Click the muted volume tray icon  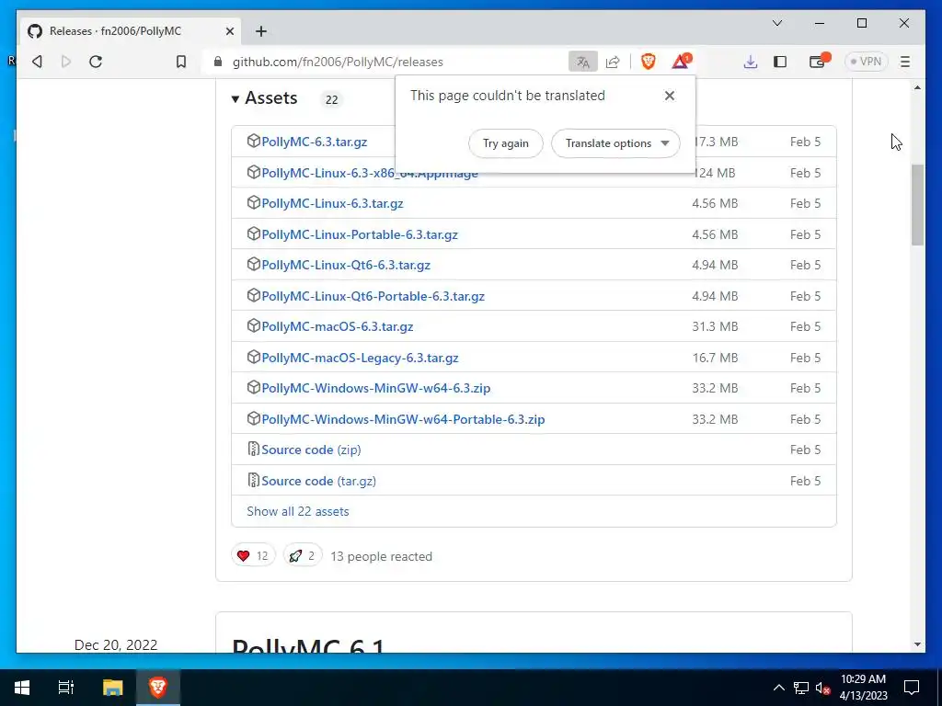pyautogui.click(x=823, y=688)
